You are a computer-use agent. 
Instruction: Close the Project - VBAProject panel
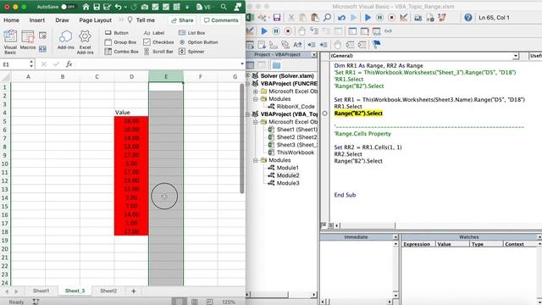coord(314,54)
